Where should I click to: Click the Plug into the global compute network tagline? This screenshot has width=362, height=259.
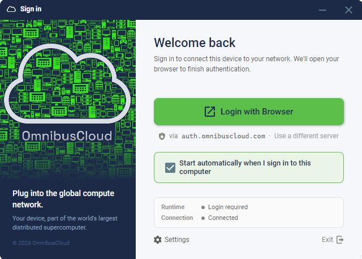[x=63, y=199]
